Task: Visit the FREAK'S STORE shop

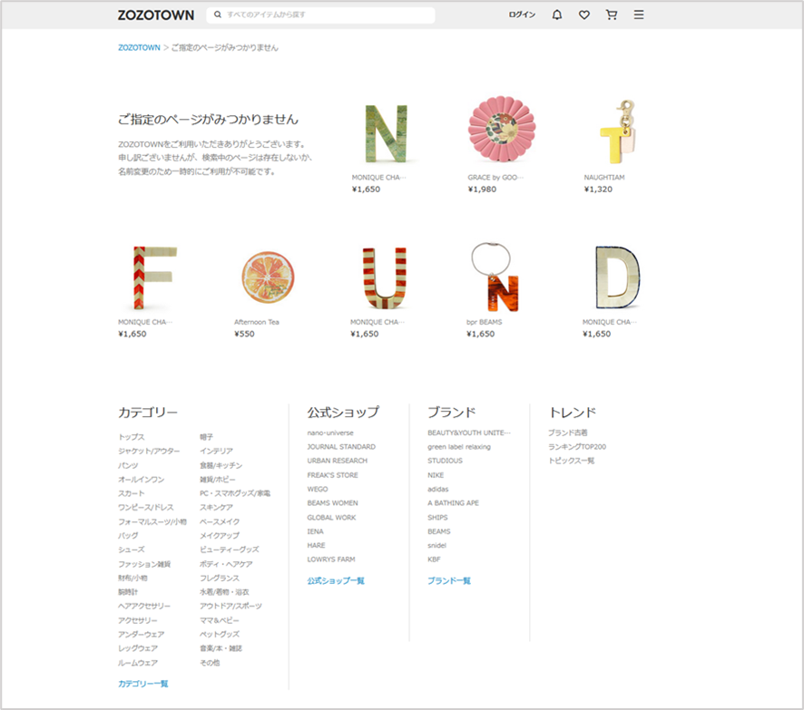Action: [x=333, y=475]
